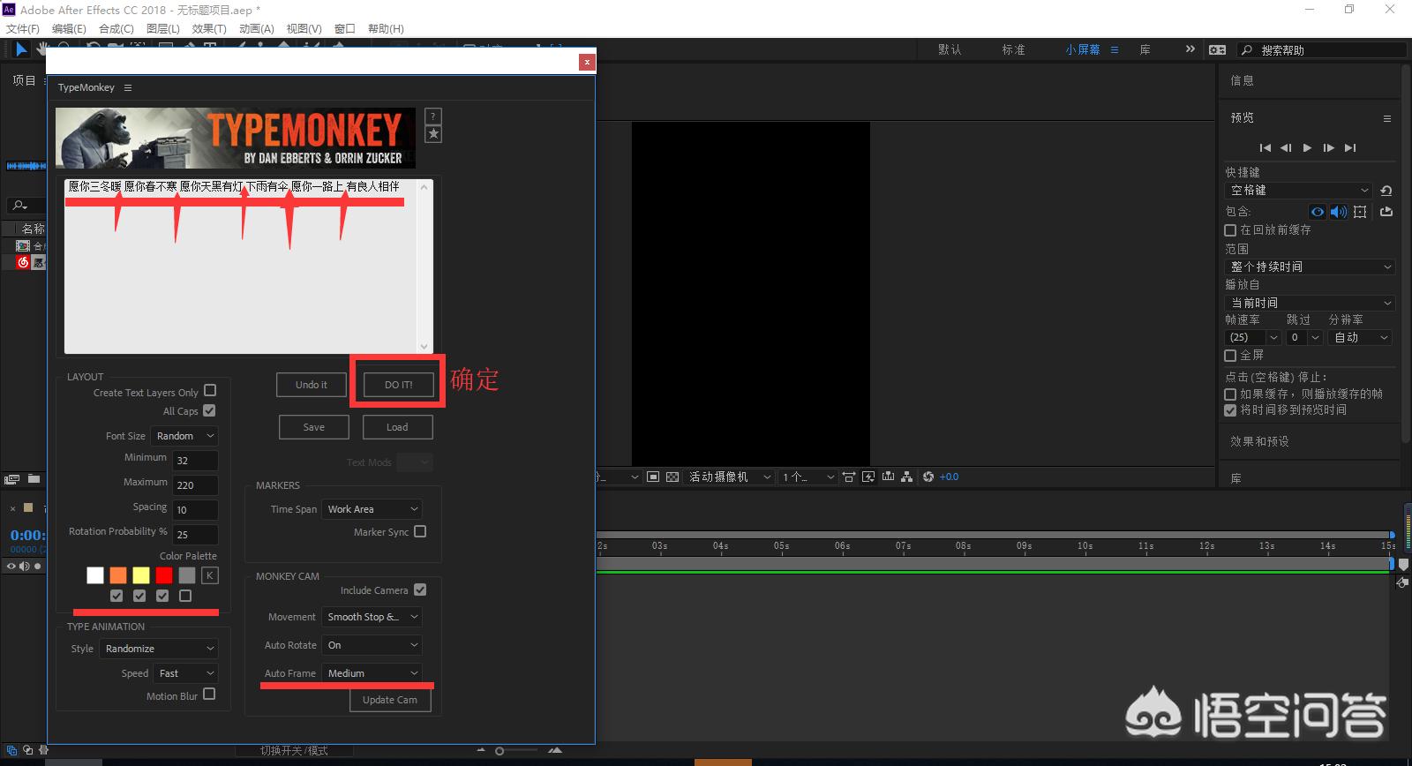Open the 活动摄像机 camera view dropdown
Viewport: 1412px width, 766px height.
click(x=729, y=477)
